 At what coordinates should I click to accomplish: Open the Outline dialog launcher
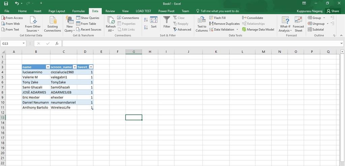(x=334, y=35)
